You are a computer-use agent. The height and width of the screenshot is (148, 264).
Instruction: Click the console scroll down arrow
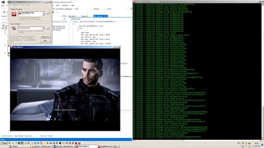coord(263,139)
